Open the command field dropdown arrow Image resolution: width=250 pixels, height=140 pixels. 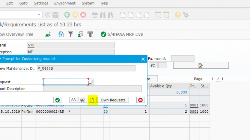(39, 15)
